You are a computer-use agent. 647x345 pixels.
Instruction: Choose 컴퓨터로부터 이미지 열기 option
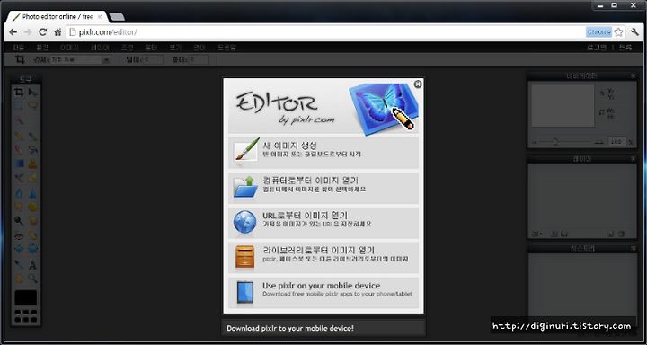(323, 188)
